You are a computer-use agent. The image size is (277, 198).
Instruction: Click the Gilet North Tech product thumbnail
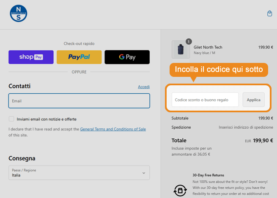point(181,49)
